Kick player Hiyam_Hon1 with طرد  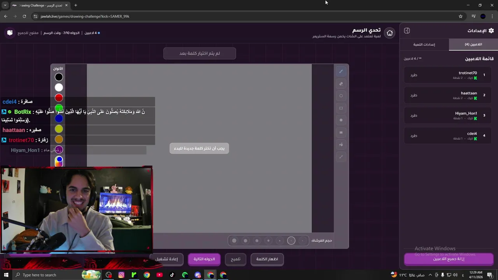coord(414,115)
